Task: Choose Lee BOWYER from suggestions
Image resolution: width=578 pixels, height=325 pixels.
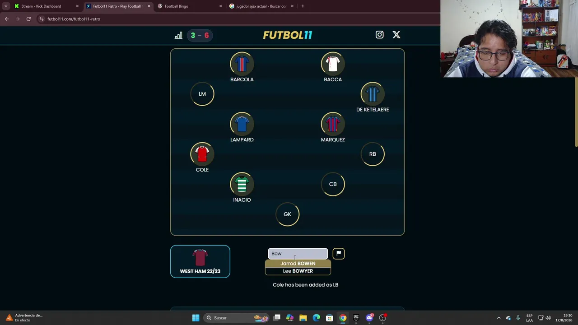Action: coord(298,271)
